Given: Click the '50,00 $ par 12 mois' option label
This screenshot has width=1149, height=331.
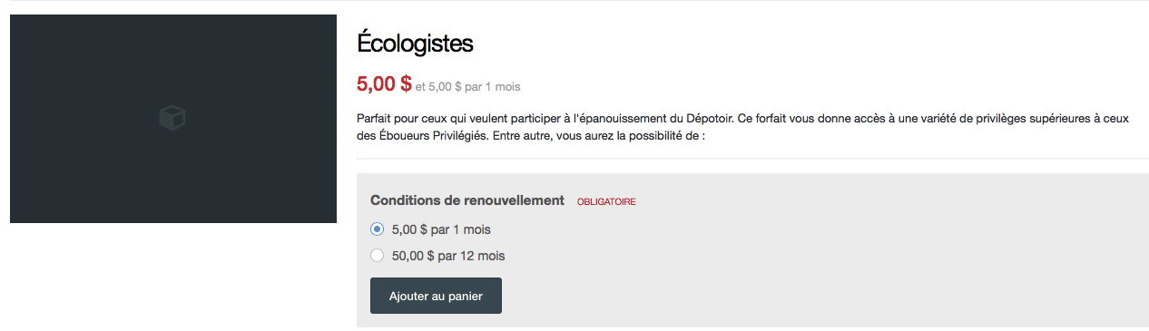Looking at the screenshot, I should click(x=448, y=256).
